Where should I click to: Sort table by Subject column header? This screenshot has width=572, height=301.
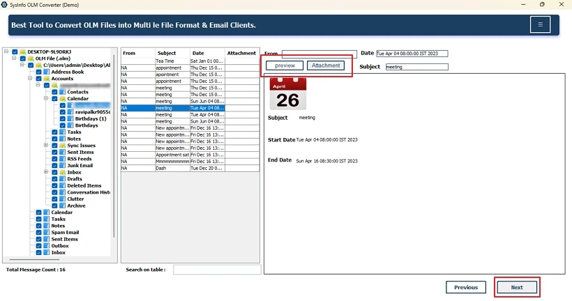pyautogui.click(x=172, y=53)
